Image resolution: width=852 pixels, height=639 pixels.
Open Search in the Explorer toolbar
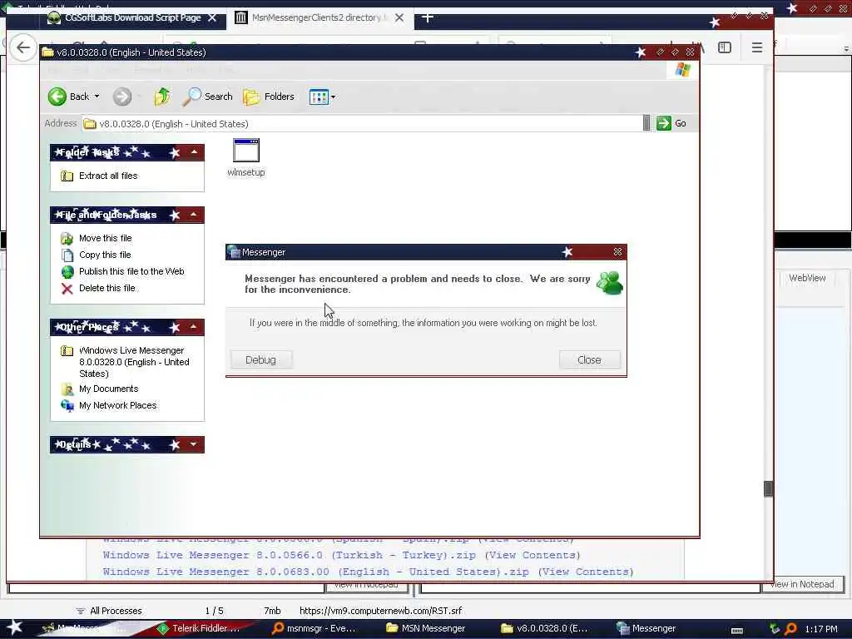click(x=207, y=97)
